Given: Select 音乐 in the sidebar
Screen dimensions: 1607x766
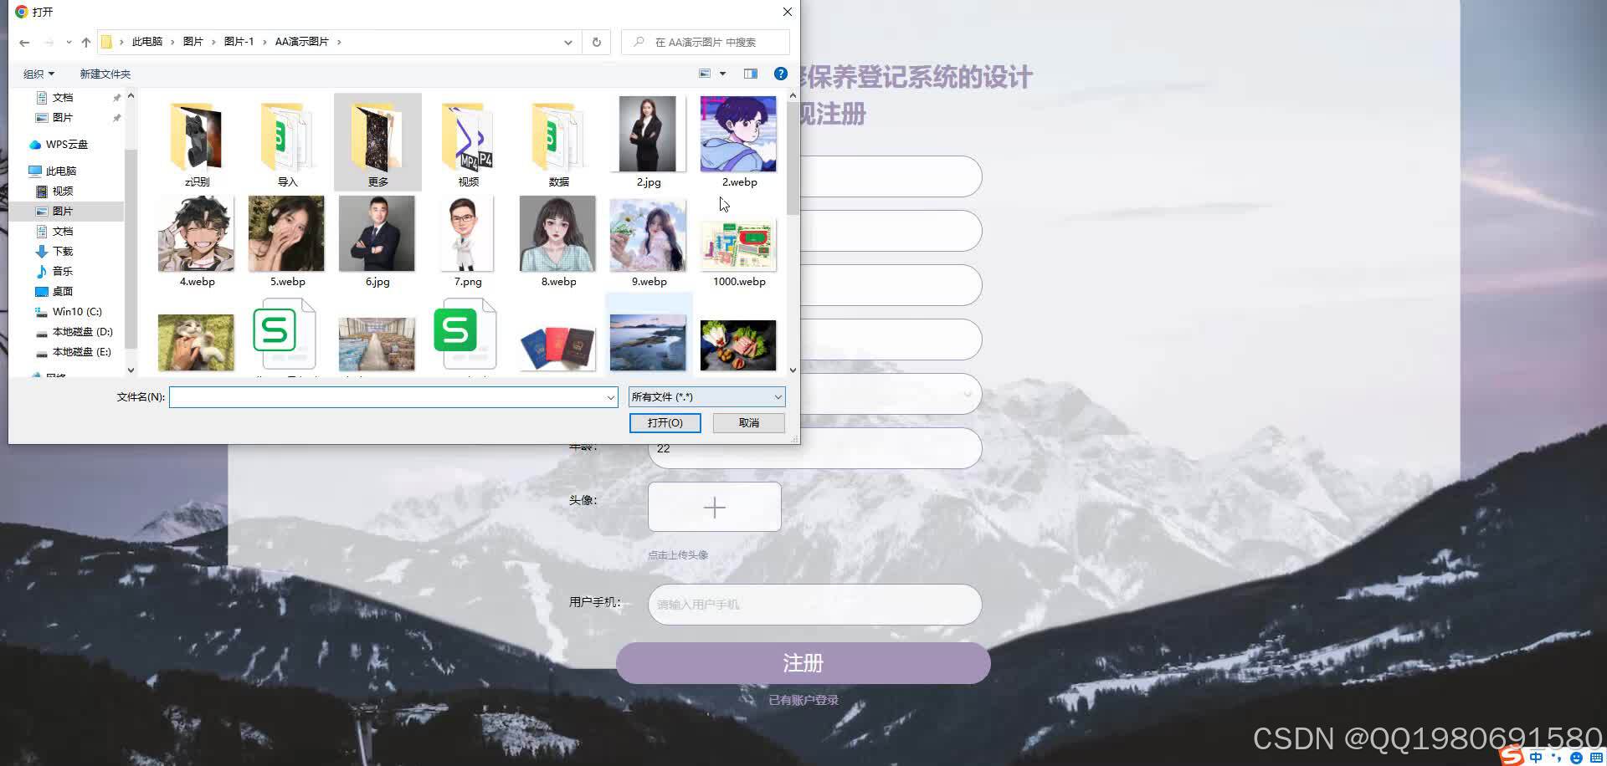Looking at the screenshot, I should (x=61, y=271).
